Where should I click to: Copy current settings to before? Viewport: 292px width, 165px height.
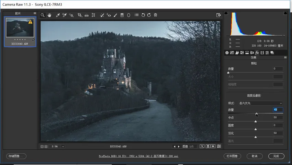tap(213, 146)
